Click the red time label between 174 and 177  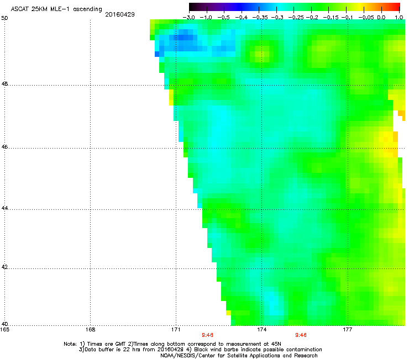pos(301,335)
